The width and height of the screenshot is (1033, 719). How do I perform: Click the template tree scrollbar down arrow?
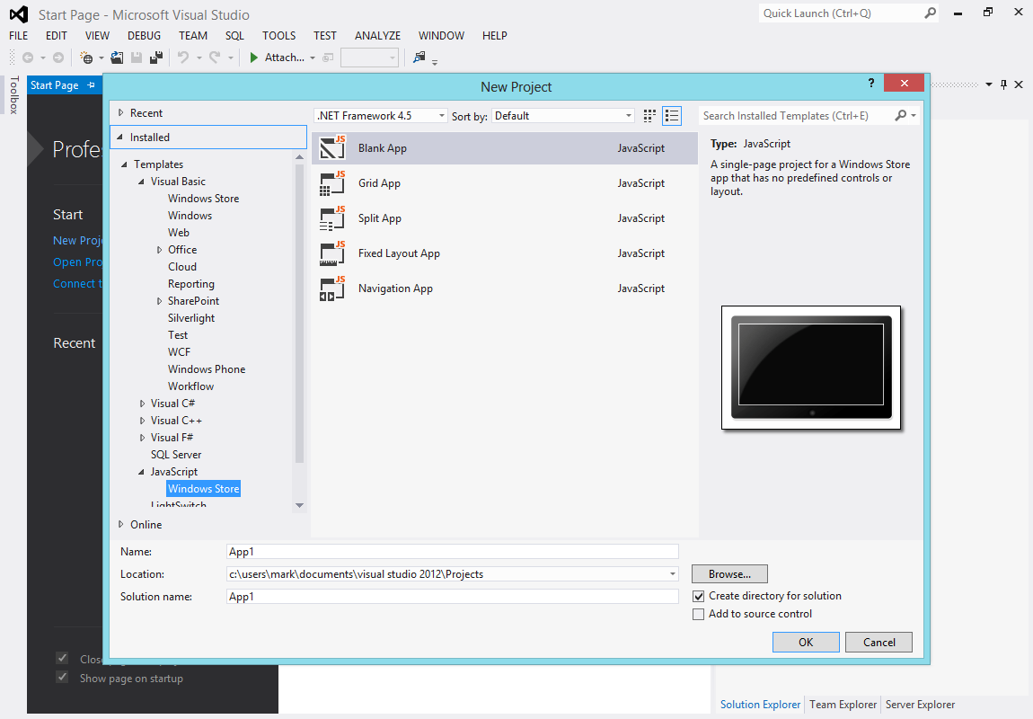coord(300,505)
